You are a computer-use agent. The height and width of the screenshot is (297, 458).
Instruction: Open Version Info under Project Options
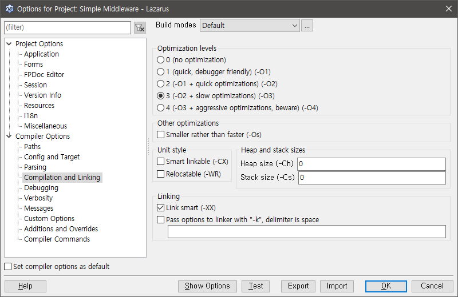point(42,95)
